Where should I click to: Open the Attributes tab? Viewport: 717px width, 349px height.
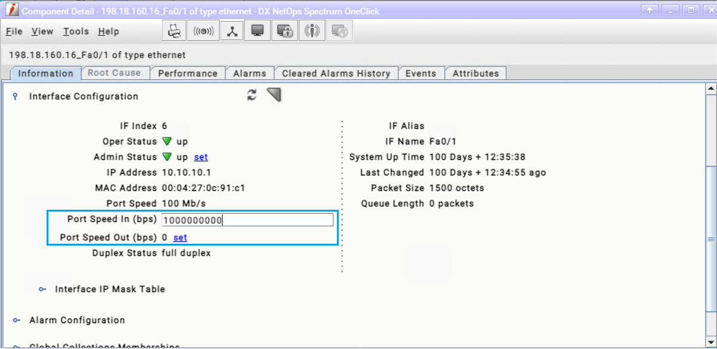pos(476,73)
